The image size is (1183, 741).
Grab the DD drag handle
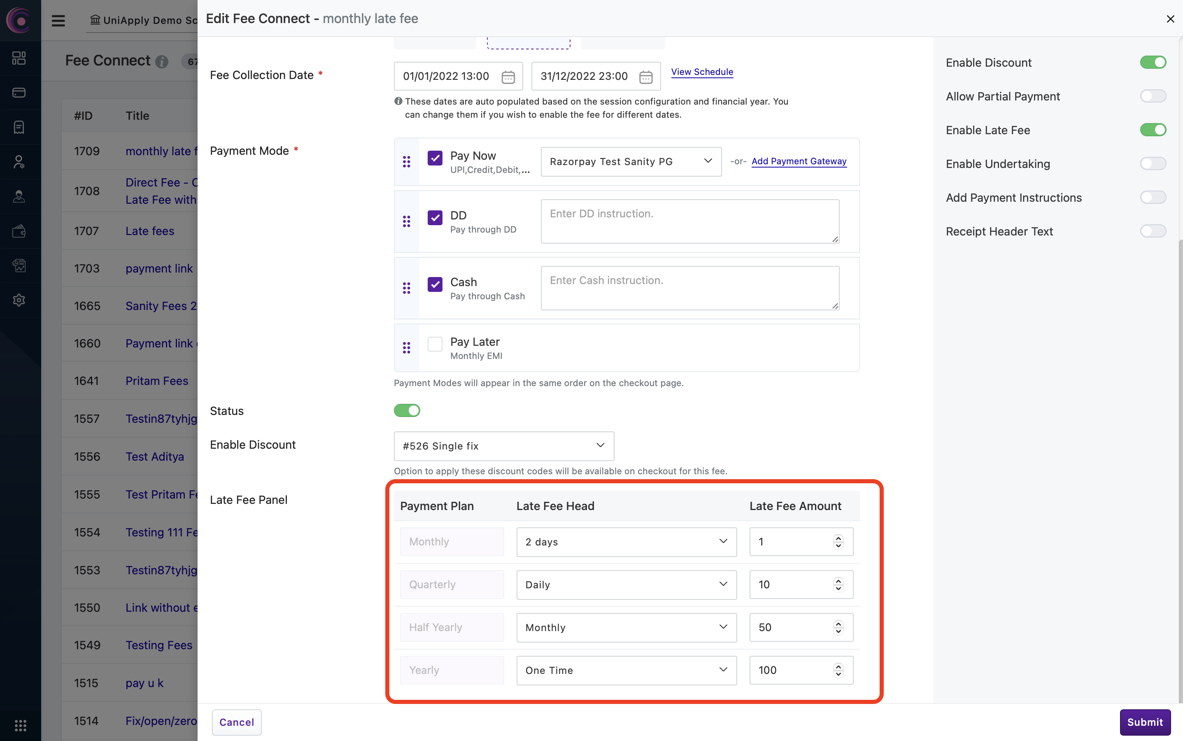coord(407,221)
